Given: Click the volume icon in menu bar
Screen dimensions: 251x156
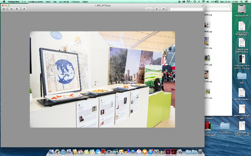Looking at the screenshot, I should click(x=208, y=2).
